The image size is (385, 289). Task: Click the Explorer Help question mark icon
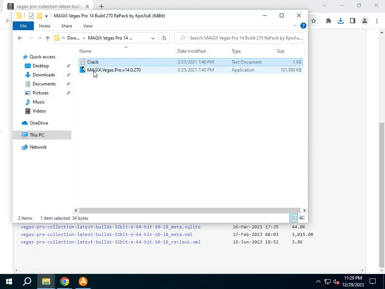pyautogui.click(x=303, y=26)
